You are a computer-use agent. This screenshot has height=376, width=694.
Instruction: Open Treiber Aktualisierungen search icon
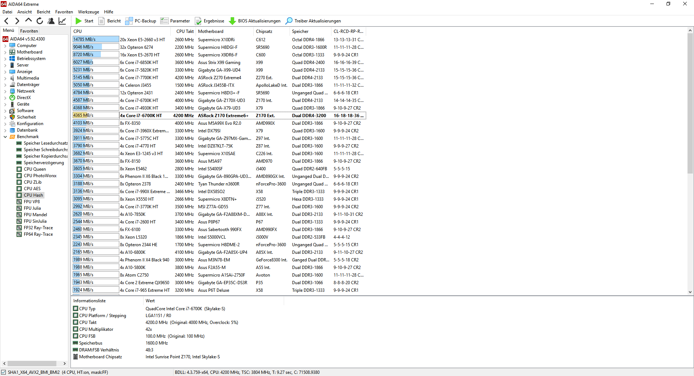(x=289, y=21)
